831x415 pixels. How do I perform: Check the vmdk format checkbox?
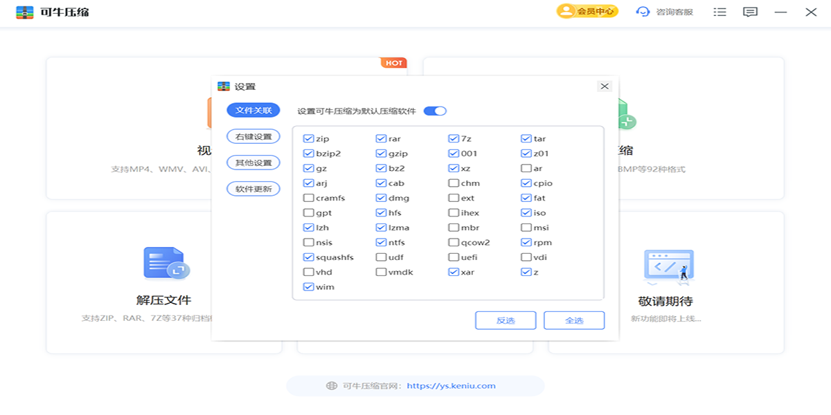pos(381,273)
